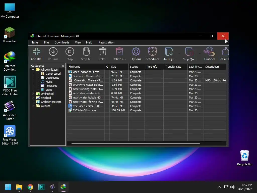This screenshot has width=257, height=193.
Task: Open the Recycle Bin icon
Action: click(244, 158)
